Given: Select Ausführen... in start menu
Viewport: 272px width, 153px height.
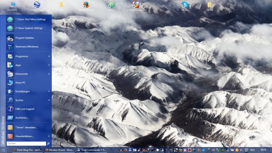Looking at the screenshot, I should coord(29,118).
